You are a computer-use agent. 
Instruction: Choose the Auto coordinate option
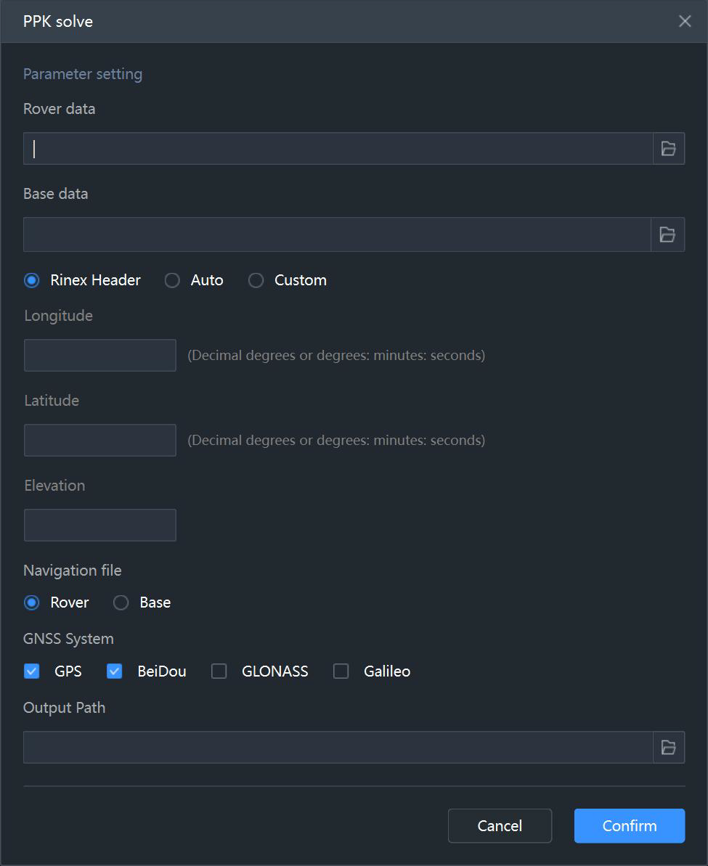pyautogui.click(x=172, y=280)
